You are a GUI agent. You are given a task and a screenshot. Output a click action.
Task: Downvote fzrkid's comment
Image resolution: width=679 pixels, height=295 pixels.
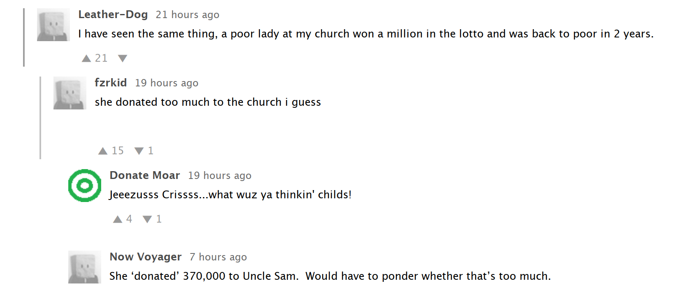tap(139, 151)
